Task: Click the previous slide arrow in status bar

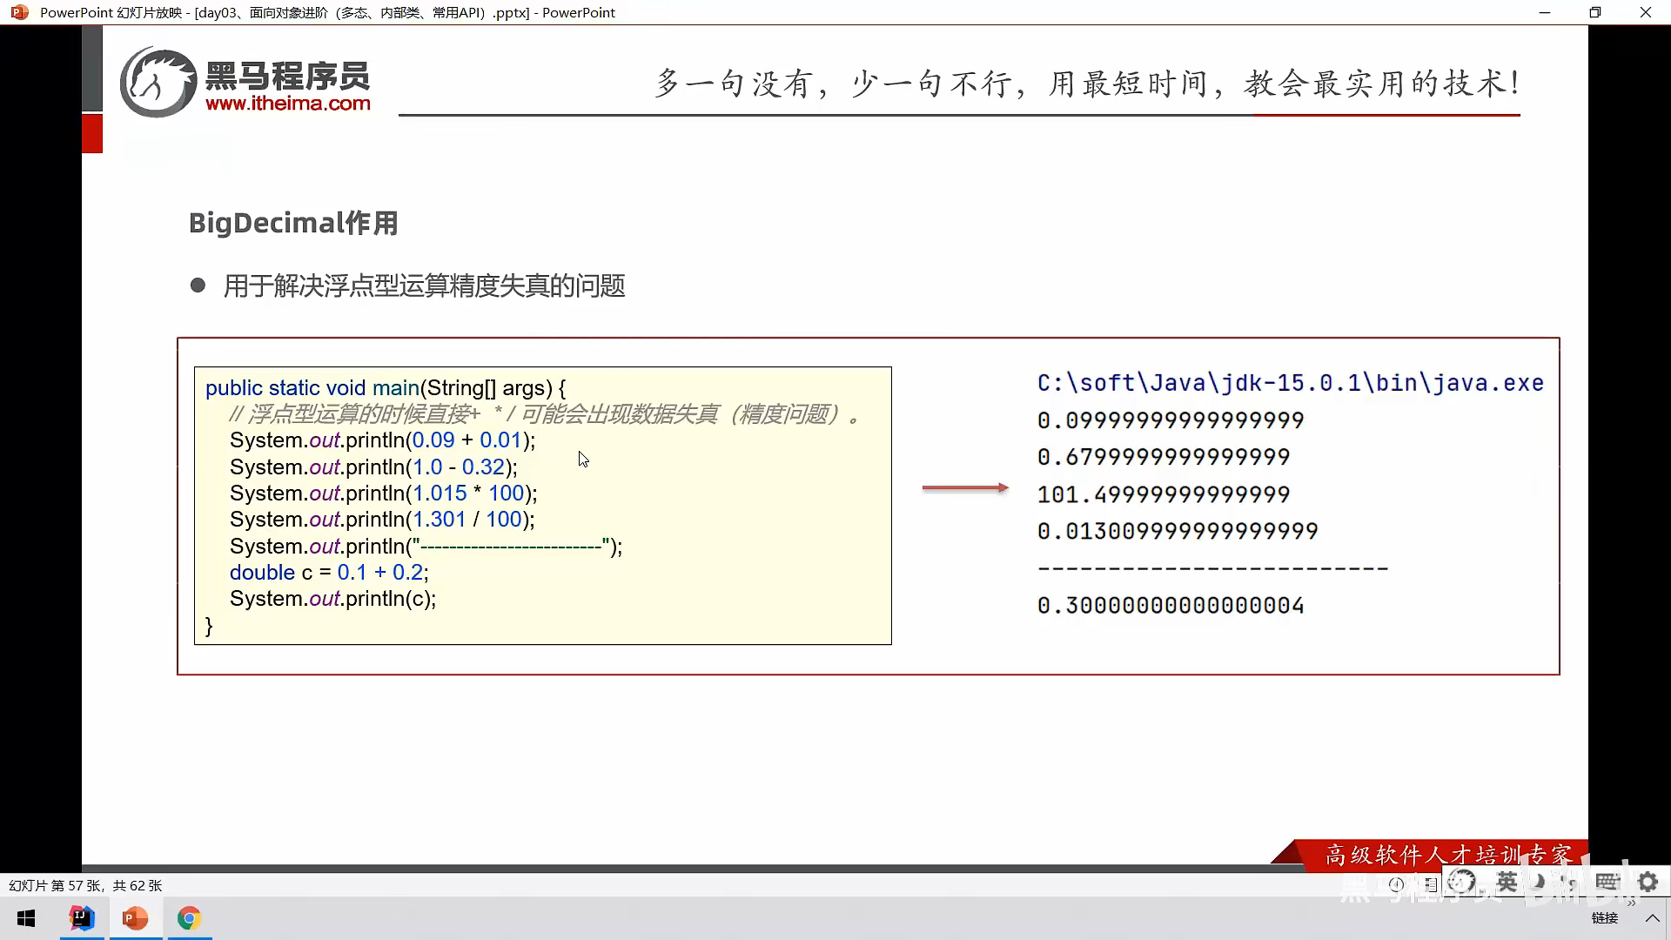Action: (x=1396, y=884)
